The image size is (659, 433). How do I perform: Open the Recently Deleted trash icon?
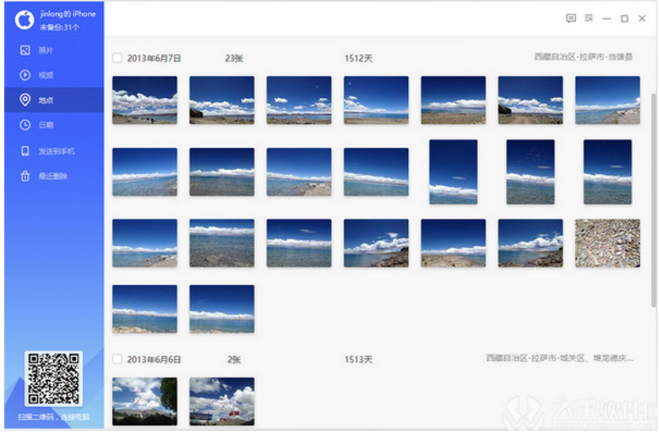[x=25, y=176]
